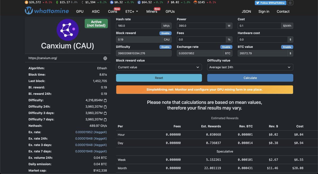318x174 pixels.
Task: Copy the Difficulty value using its clipboard icon
Action: (x=105, y=100)
